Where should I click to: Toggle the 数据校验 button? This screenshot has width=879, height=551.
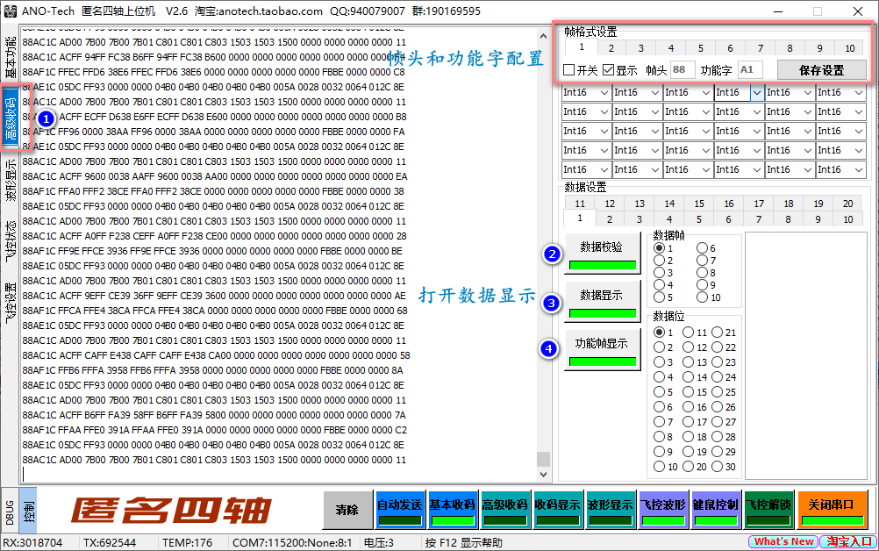tap(602, 254)
